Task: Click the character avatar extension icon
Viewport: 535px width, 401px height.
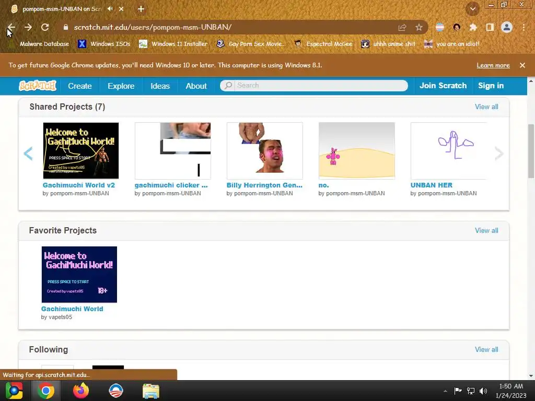Action: pos(457,27)
